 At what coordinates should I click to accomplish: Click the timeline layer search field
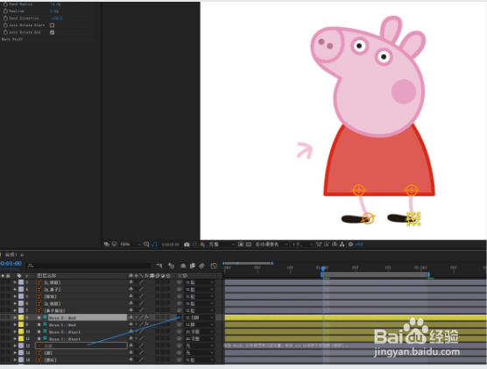tap(88, 266)
